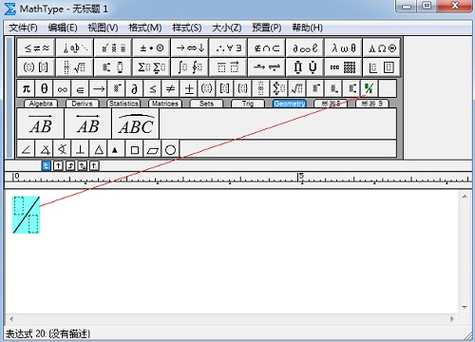This screenshot has width=475, height=342.
Task: Open the miscellaneous symbols palette (∂∞ℓ)
Action: point(305,48)
